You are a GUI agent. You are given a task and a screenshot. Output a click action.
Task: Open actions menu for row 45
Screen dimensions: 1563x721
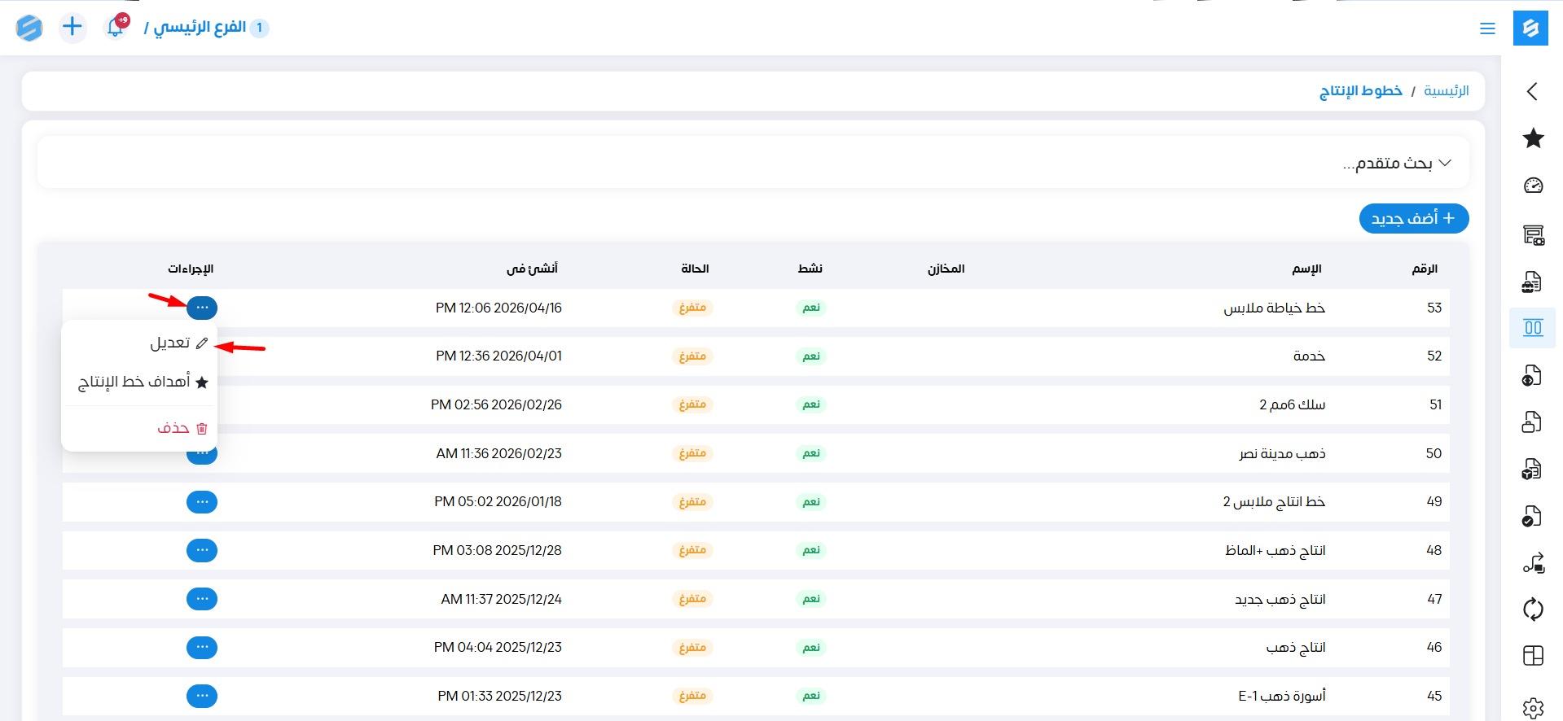tap(202, 696)
